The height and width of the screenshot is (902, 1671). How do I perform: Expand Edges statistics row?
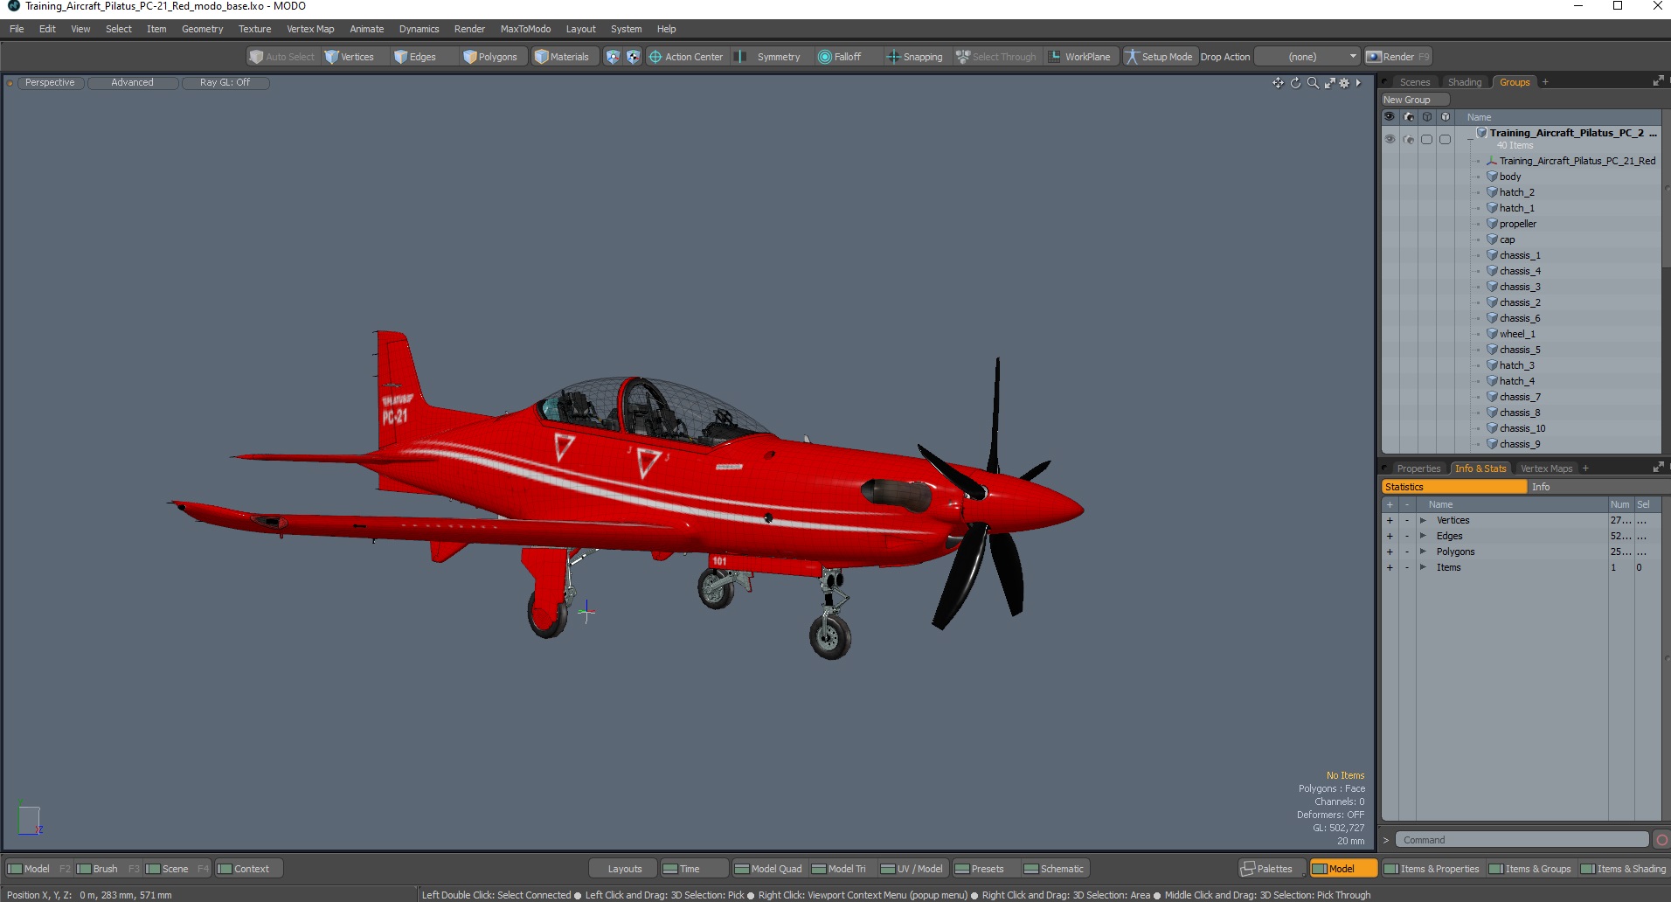click(x=1423, y=537)
